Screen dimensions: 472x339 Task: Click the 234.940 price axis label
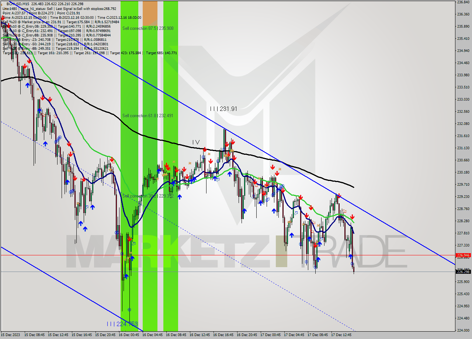[x=463, y=50]
